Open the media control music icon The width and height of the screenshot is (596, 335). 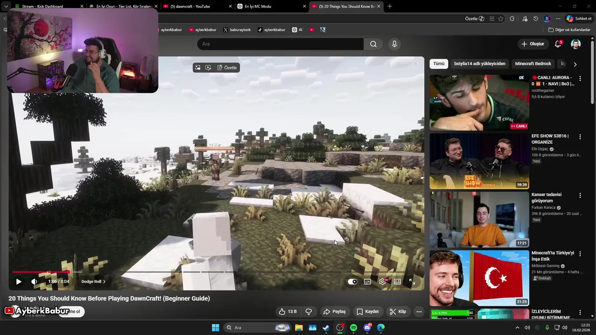(525, 19)
